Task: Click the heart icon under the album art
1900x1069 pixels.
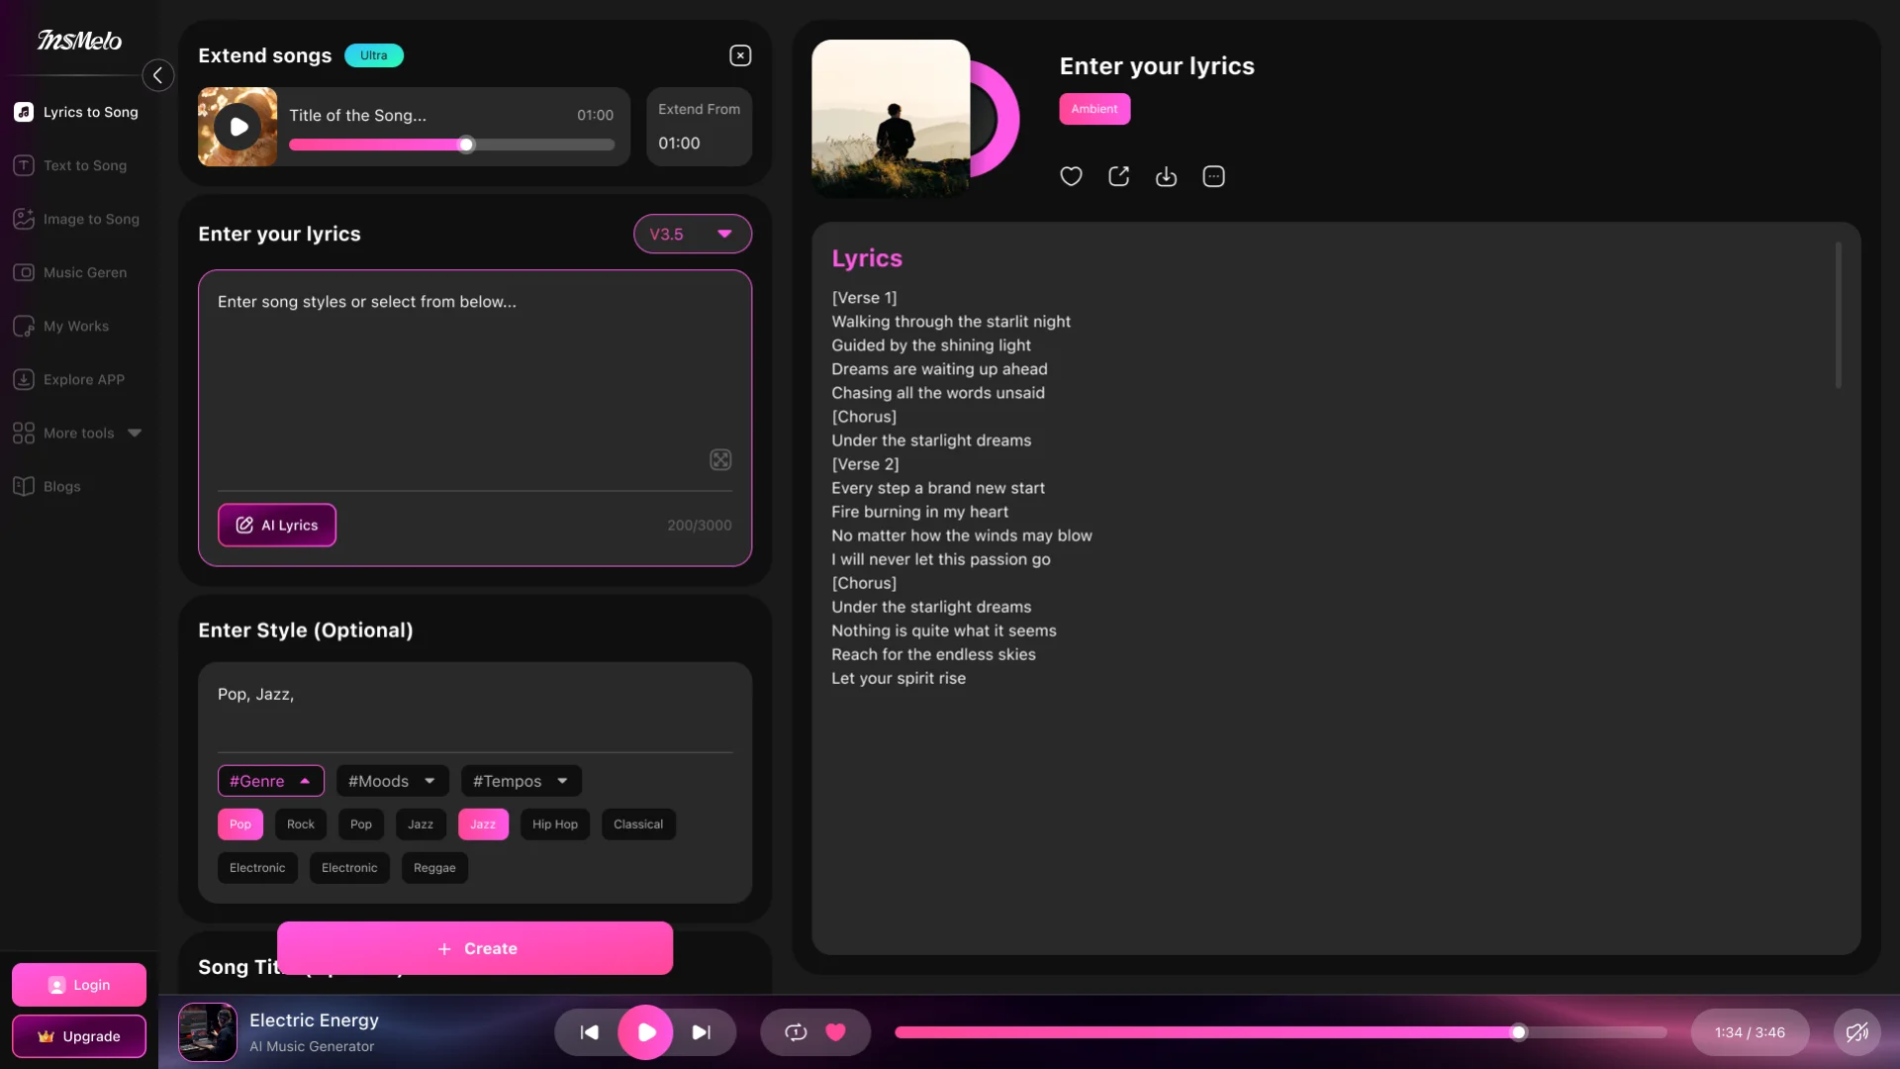Action: 1071,176
